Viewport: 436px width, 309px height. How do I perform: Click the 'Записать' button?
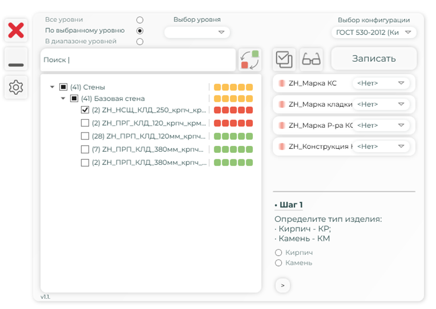click(374, 59)
